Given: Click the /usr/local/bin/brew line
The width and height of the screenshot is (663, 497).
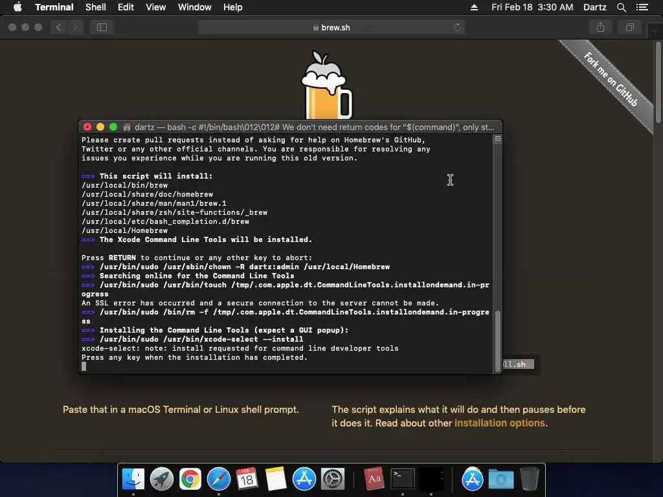Looking at the screenshot, I should (x=124, y=185).
